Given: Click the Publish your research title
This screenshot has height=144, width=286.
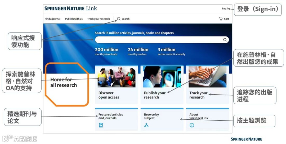Looking at the screenshot, I should tap(155, 95).
